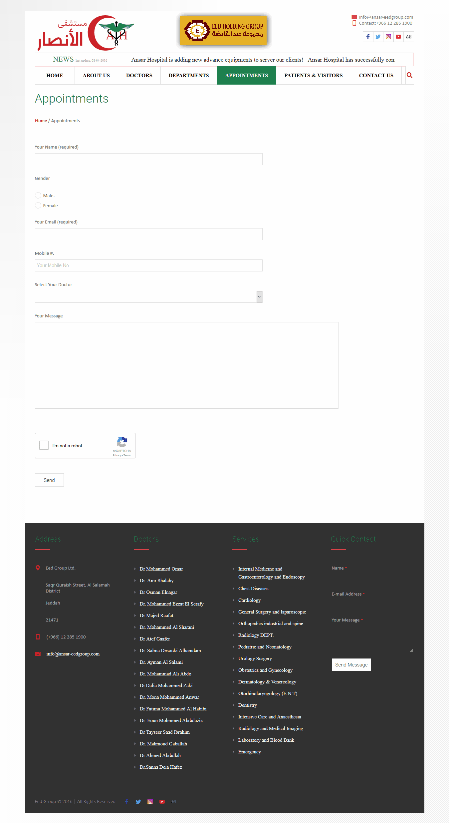449x823 pixels.
Task: Click the footer info@ansar-eedgroup.com link
Action: [x=73, y=654]
